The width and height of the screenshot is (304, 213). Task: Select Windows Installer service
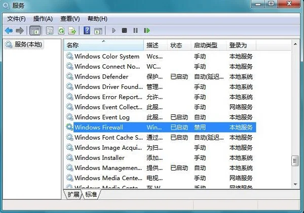(x=99, y=157)
